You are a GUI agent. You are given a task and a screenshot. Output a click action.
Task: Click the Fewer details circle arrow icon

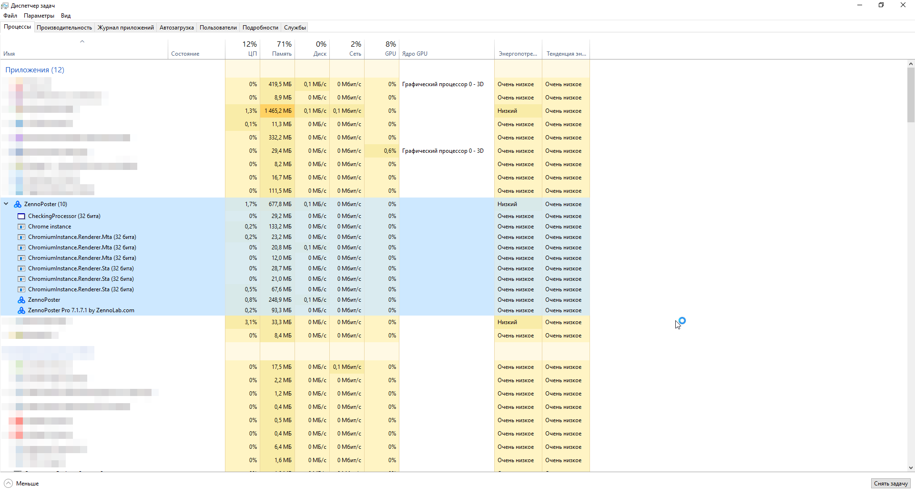click(8, 484)
